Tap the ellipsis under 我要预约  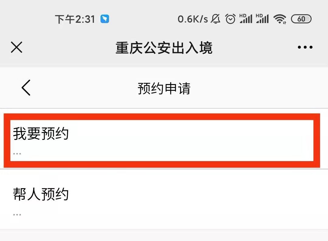[x=17, y=154]
